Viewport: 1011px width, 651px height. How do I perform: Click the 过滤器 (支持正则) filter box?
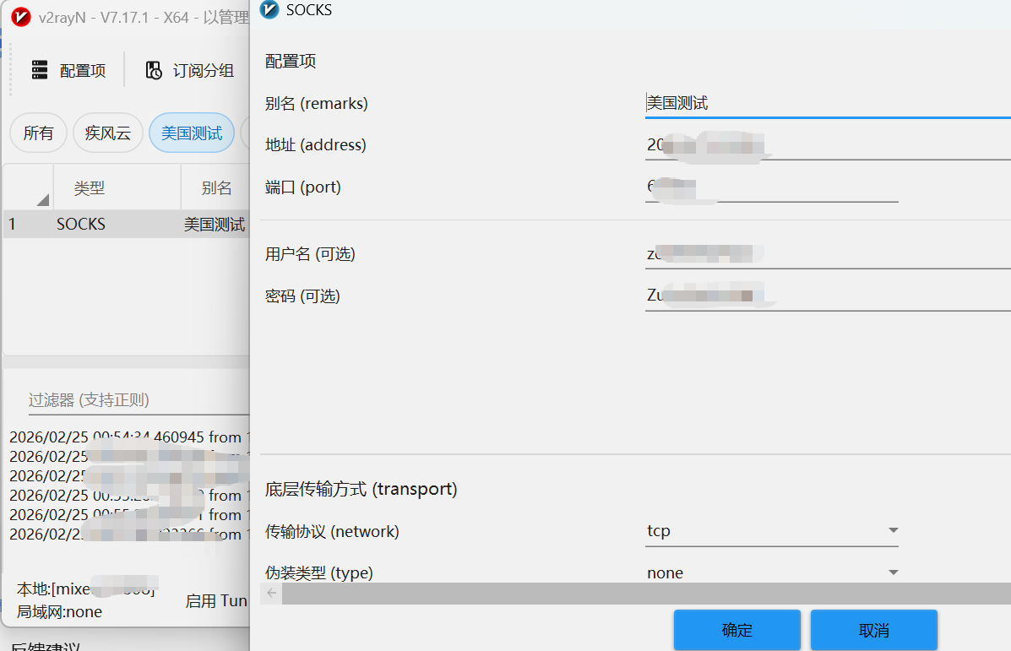(x=138, y=399)
